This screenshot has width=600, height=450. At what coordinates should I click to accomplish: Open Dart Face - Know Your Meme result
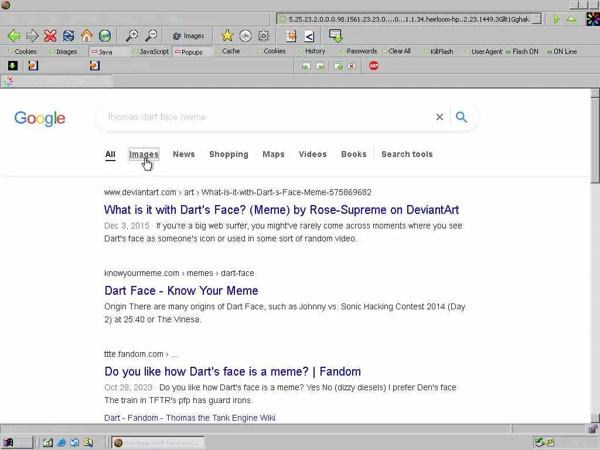coord(181,291)
